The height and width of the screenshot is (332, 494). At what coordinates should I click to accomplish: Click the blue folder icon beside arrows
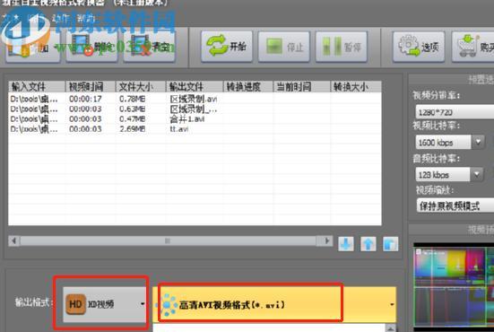(391, 244)
